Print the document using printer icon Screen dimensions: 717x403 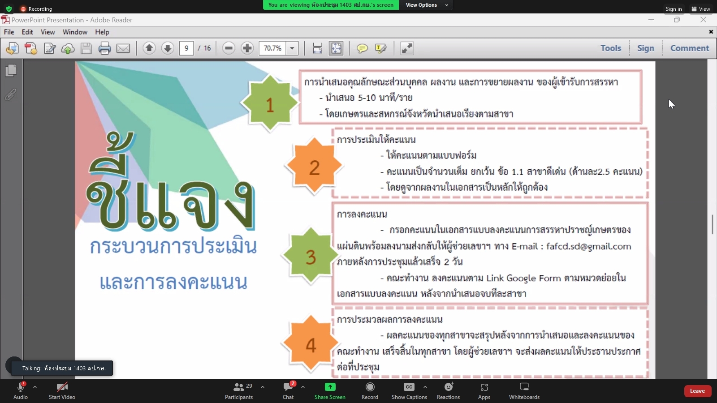105,48
